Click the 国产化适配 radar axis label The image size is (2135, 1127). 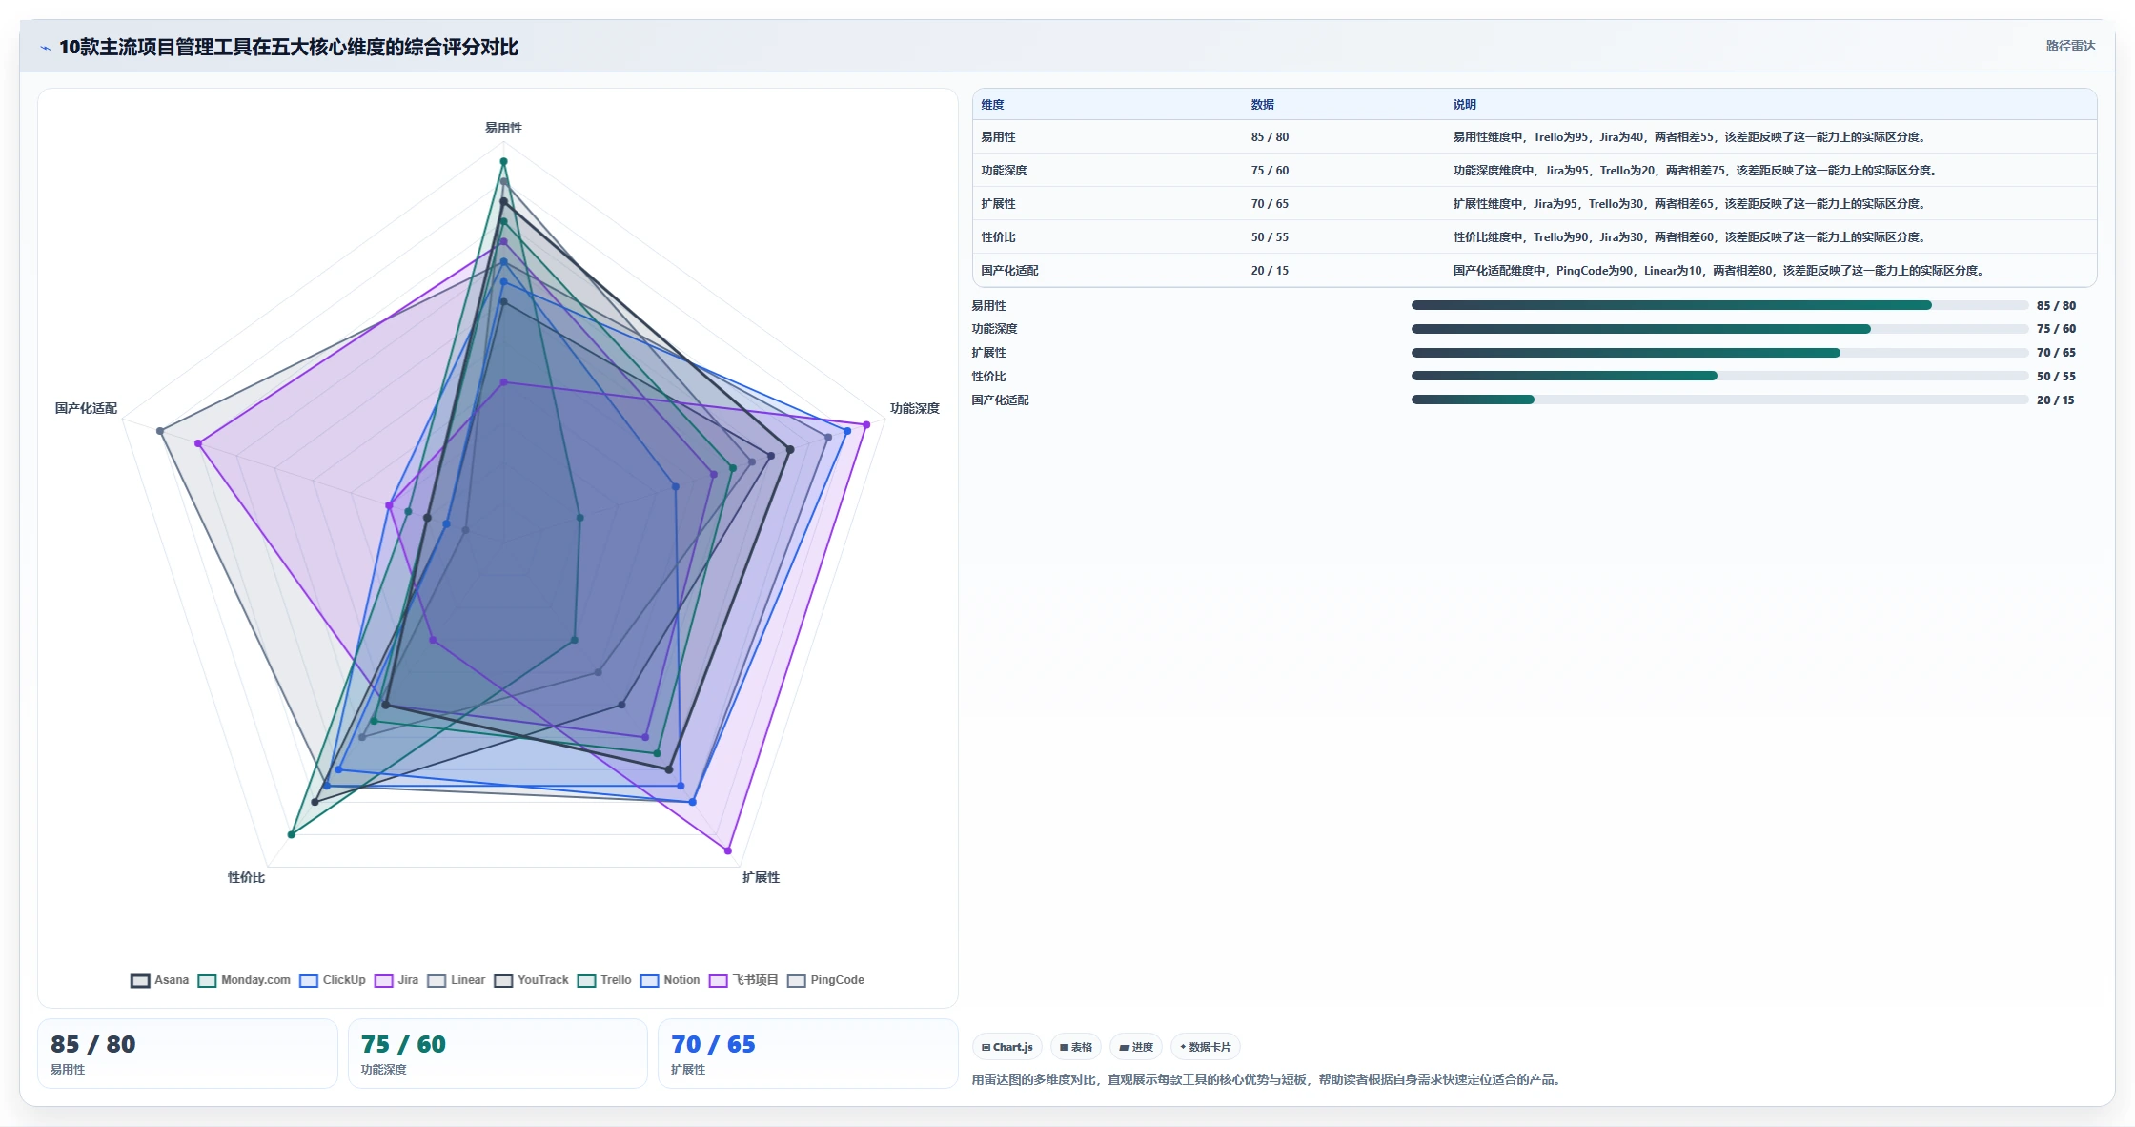coord(86,408)
